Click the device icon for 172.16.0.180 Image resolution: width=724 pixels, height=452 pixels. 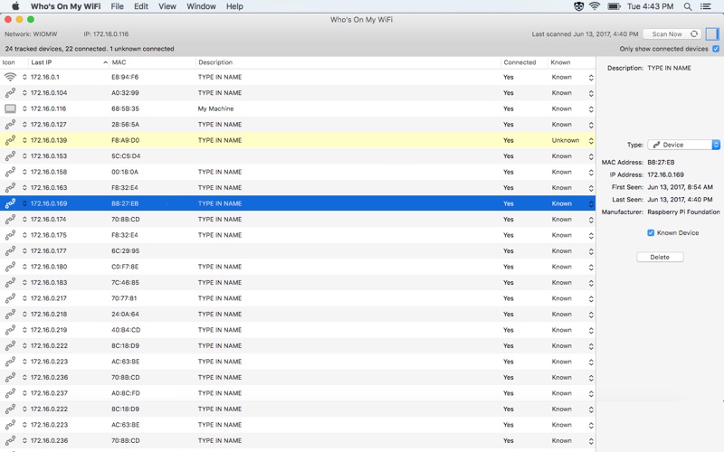pyautogui.click(x=10, y=267)
